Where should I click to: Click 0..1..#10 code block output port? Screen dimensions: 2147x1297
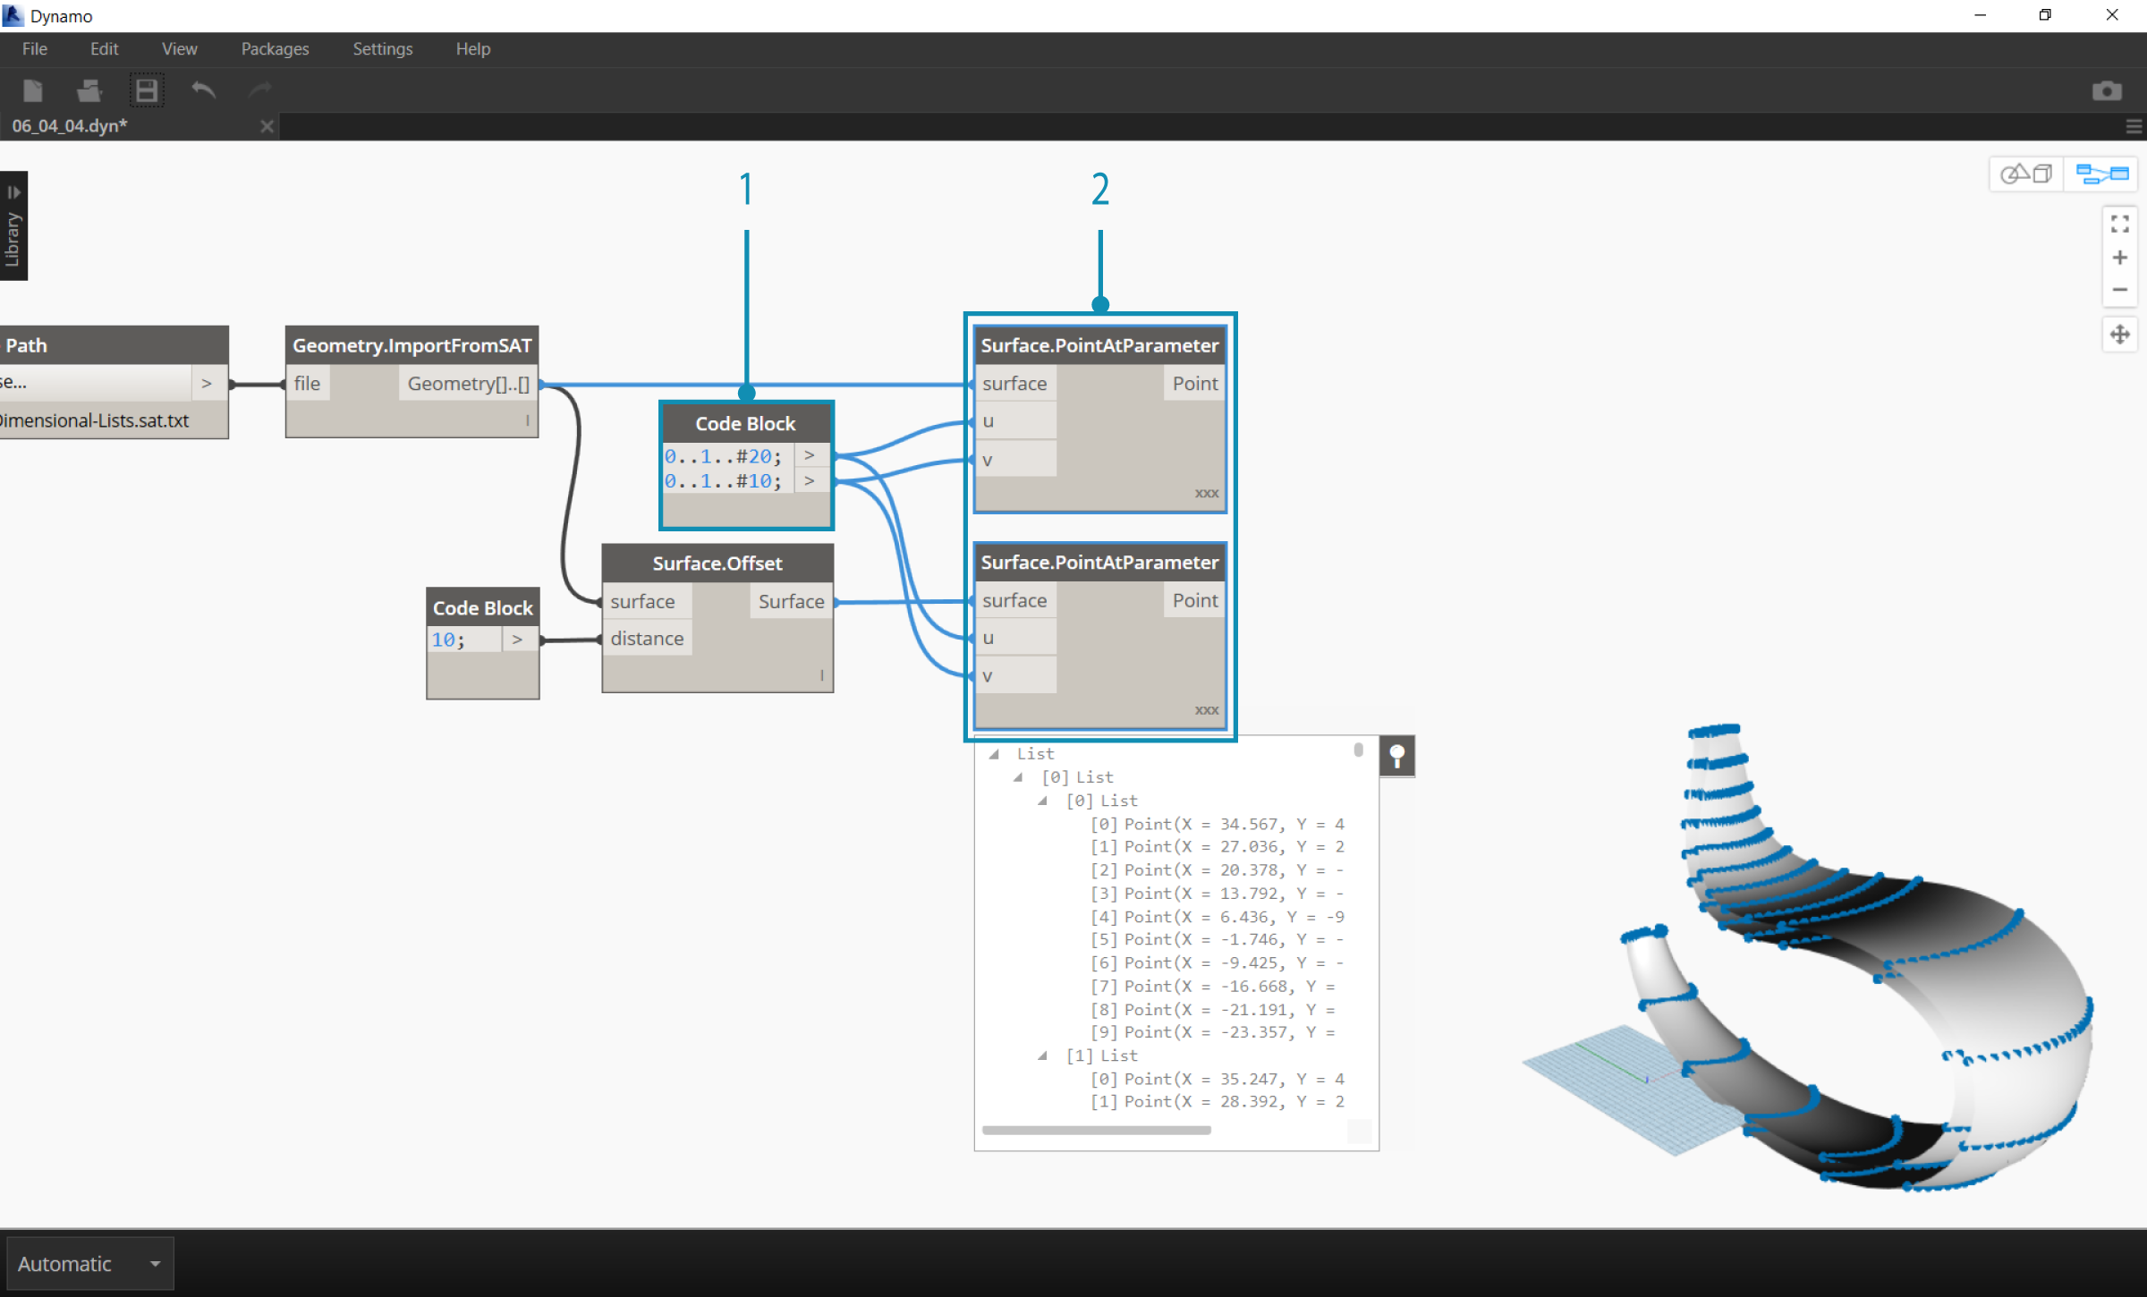click(810, 480)
